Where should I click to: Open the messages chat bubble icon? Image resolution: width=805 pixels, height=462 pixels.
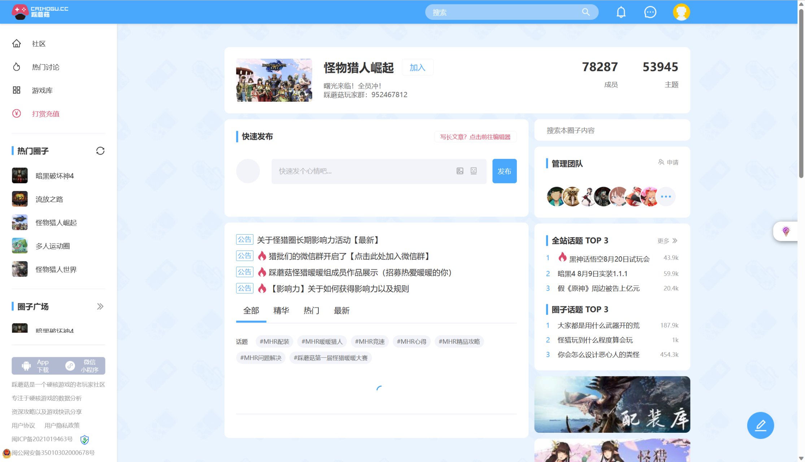click(x=650, y=12)
